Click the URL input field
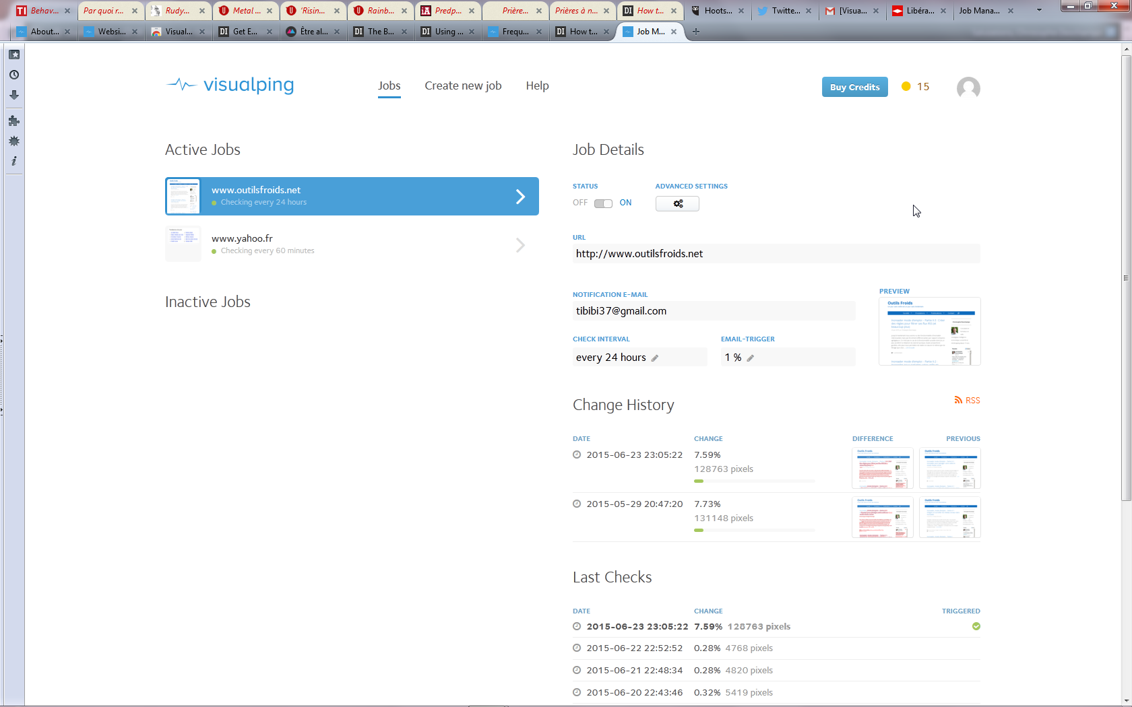This screenshot has height=707, width=1132. [776, 254]
